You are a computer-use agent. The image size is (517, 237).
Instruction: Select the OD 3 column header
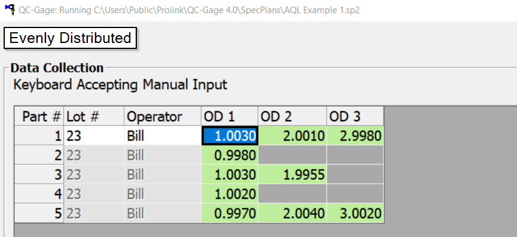click(355, 116)
